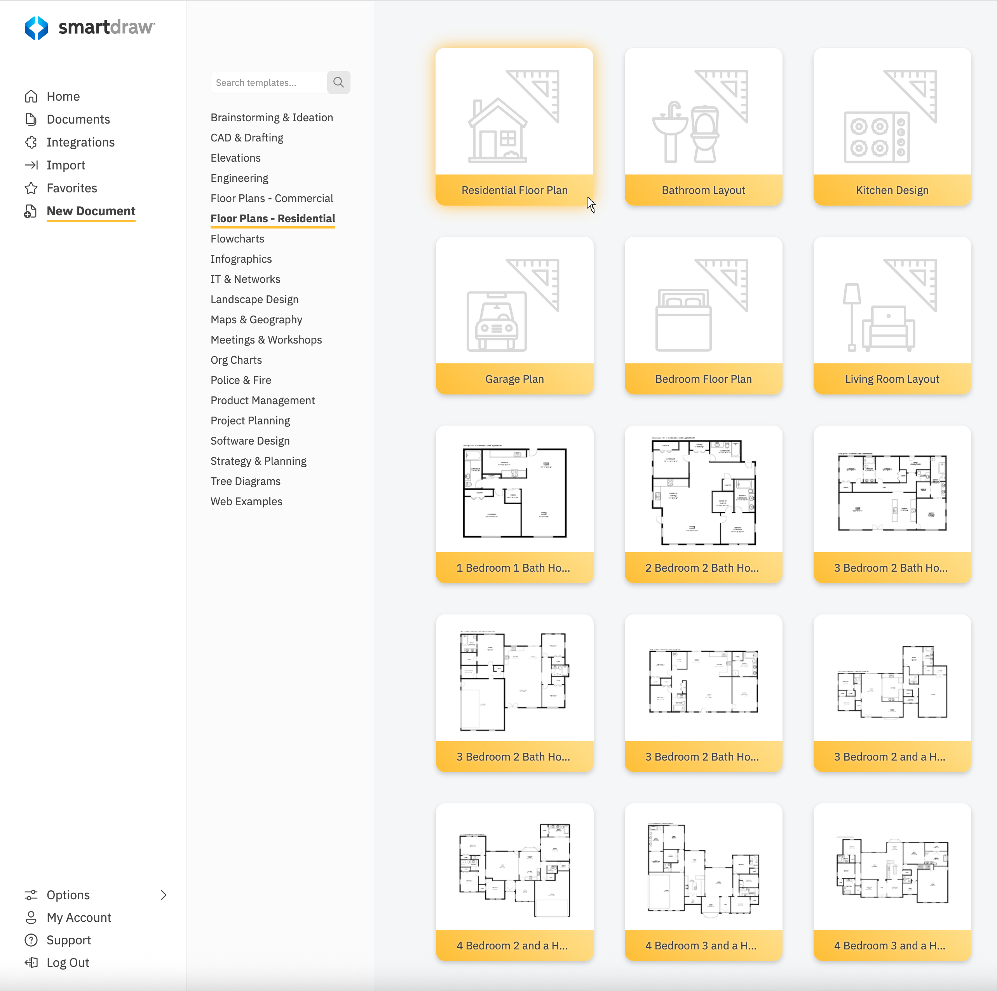Click the Import arrow icon
This screenshot has width=997, height=991.
point(31,165)
